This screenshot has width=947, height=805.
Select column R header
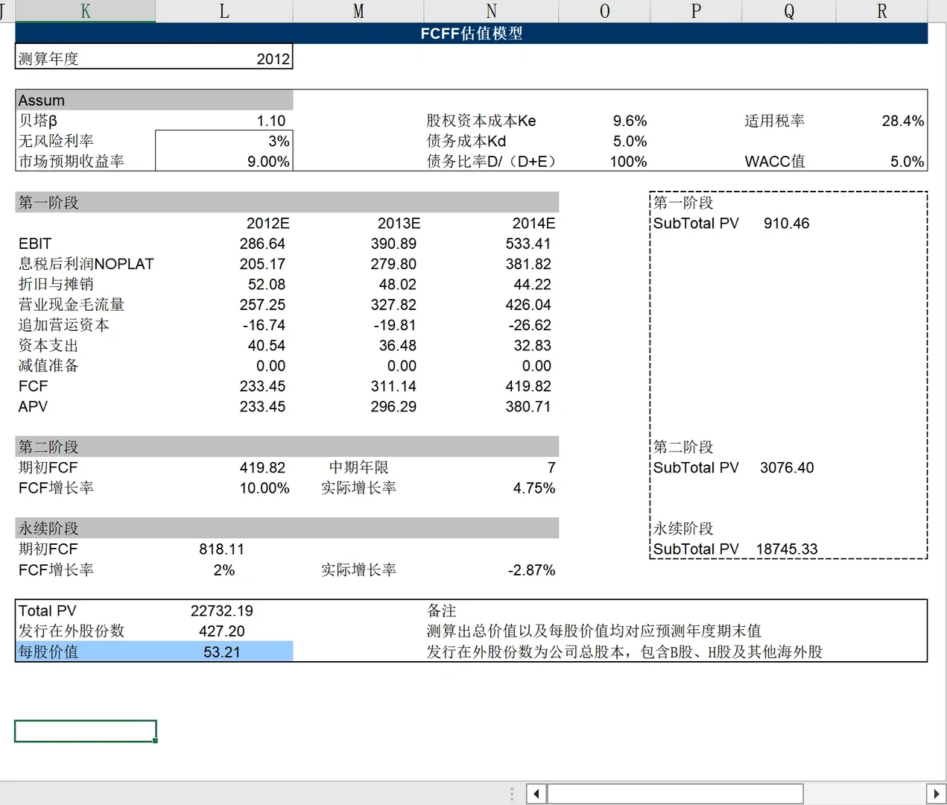pyautogui.click(x=881, y=11)
